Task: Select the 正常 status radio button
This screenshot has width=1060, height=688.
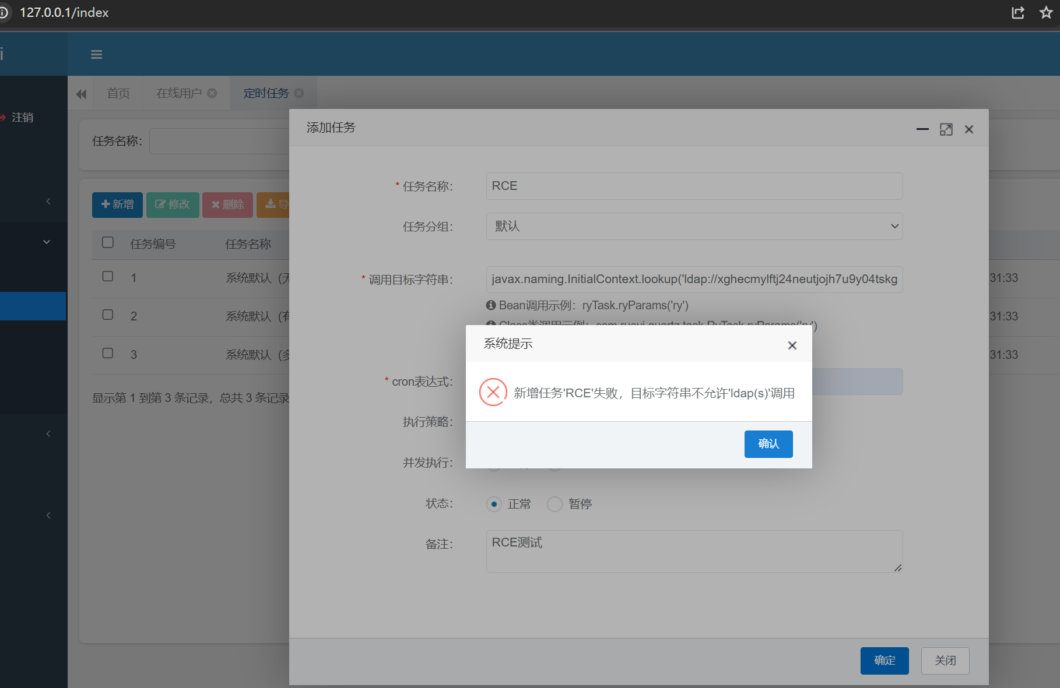Action: (x=494, y=504)
